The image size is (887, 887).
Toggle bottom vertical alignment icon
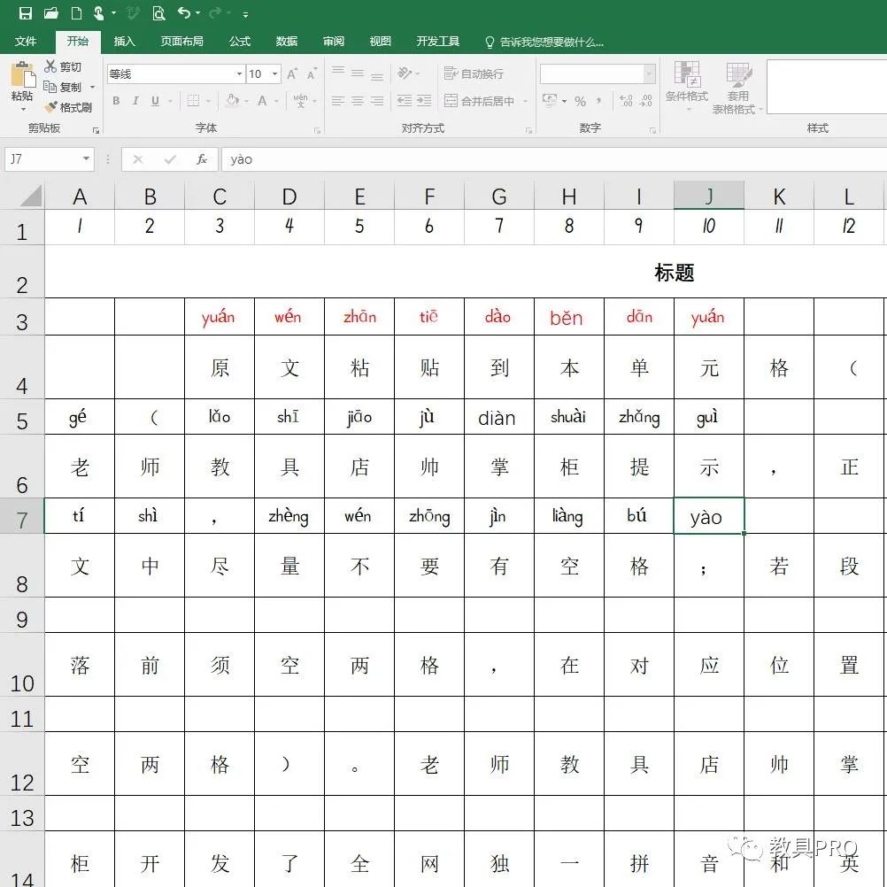tap(377, 75)
